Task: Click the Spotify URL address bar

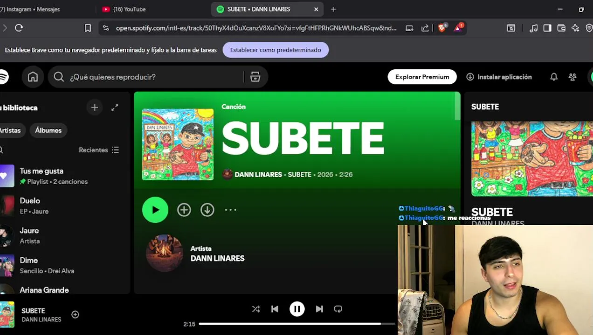Action: [256, 28]
